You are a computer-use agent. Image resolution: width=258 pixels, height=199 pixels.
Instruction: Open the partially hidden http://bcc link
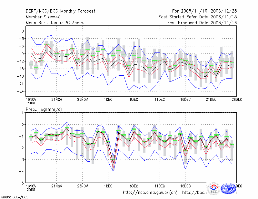(194, 193)
